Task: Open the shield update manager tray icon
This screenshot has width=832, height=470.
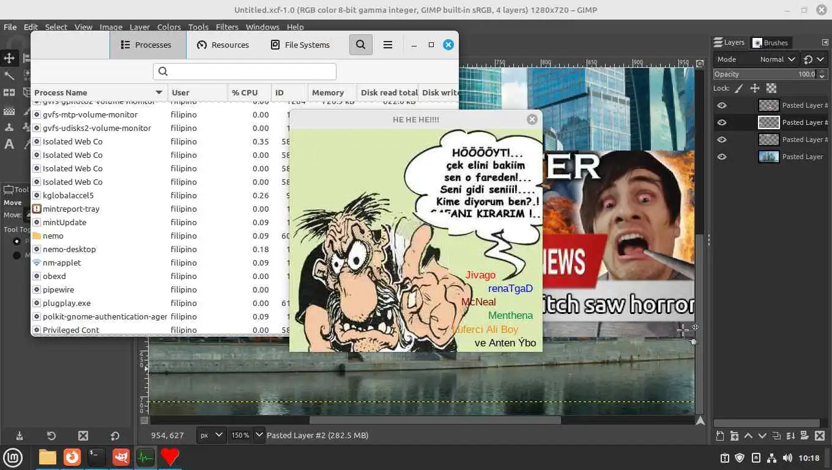Action: tap(740, 458)
